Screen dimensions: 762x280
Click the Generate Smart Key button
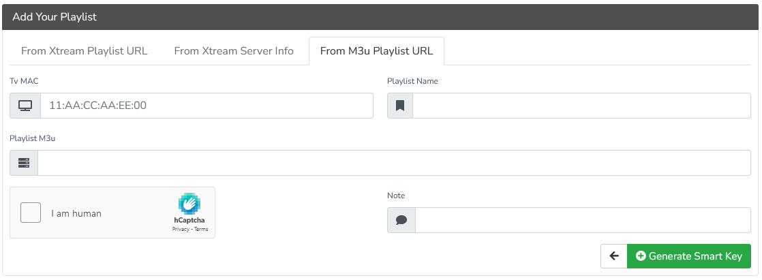pyautogui.click(x=688, y=256)
